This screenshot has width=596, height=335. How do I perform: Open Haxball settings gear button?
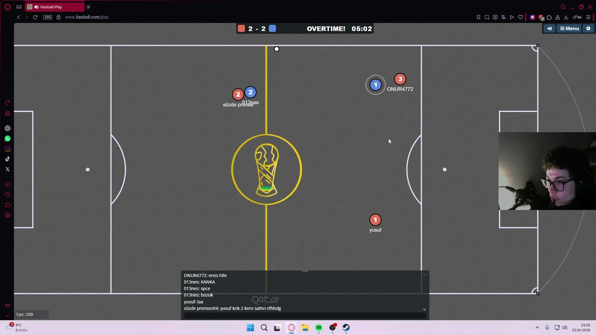click(588, 28)
